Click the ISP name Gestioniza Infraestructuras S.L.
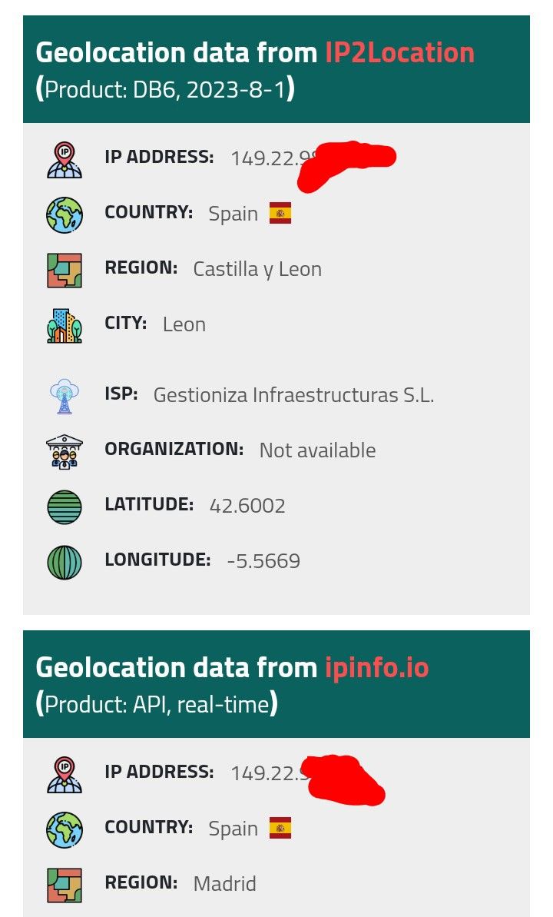 pyautogui.click(x=293, y=395)
